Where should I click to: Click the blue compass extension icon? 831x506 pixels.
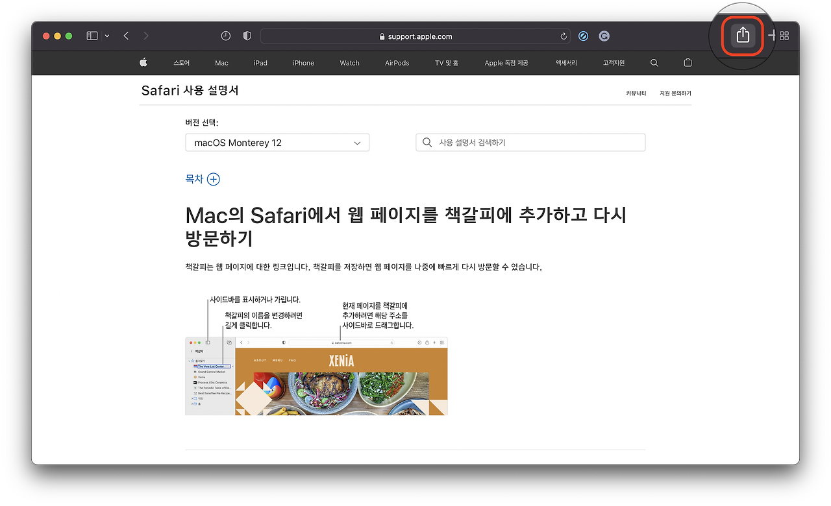coord(583,36)
